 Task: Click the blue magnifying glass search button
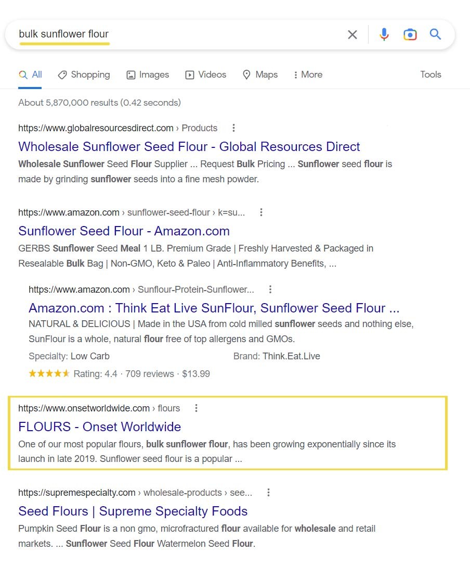click(x=436, y=35)
